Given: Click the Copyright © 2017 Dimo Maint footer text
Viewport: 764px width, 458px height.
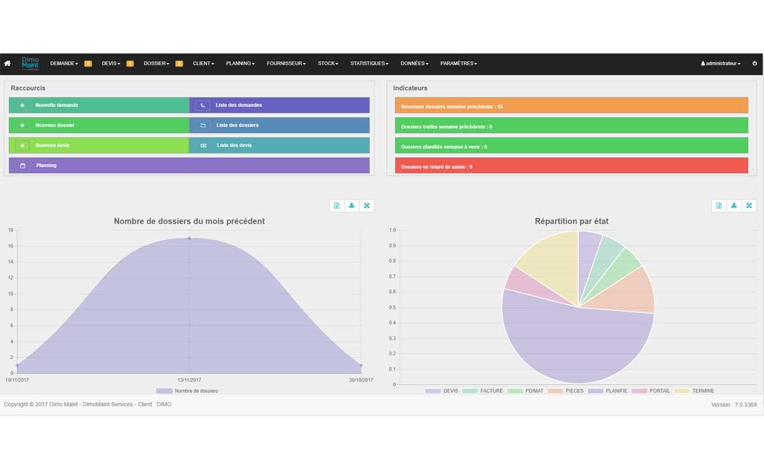Looking at the screenshot, I should point(88,404).
